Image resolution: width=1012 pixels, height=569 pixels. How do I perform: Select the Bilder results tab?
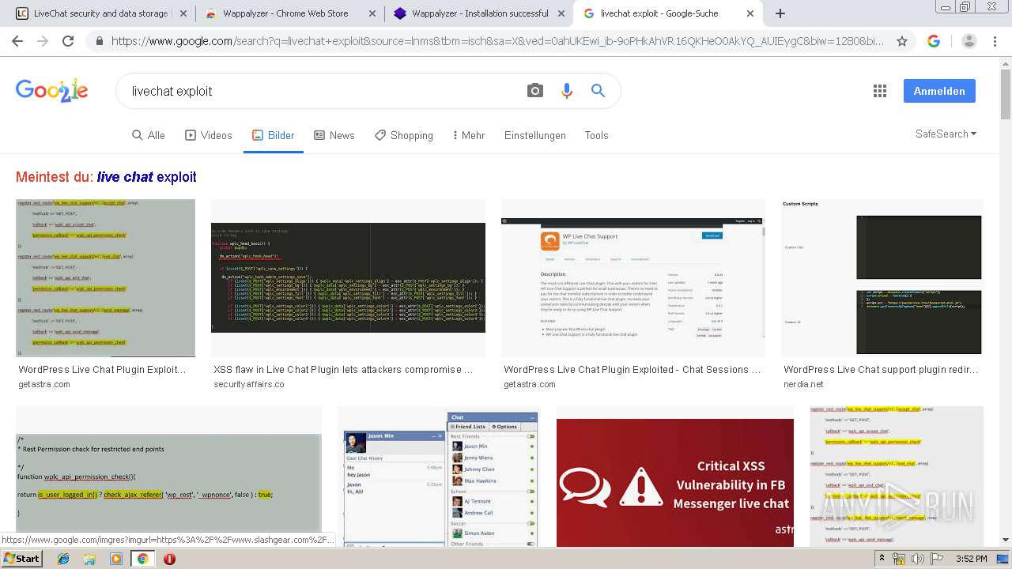pos(273,135)
